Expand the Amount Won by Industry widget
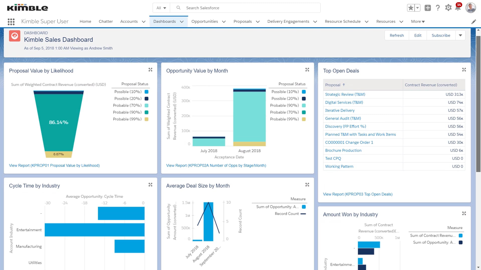The width and height of the screenshot is (481, 270). [464, 213]
